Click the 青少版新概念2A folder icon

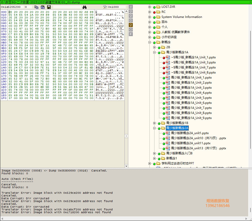(x=163, y=128)
